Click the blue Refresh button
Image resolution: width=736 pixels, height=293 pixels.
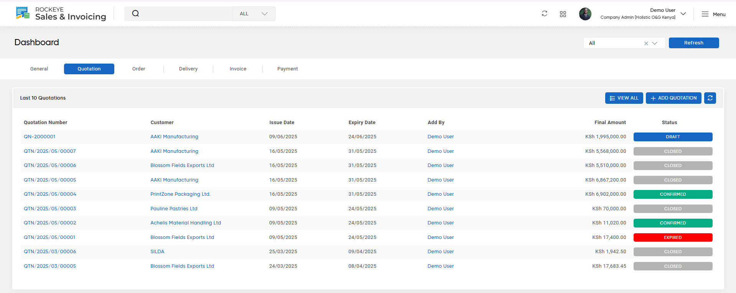pos(694,43)
